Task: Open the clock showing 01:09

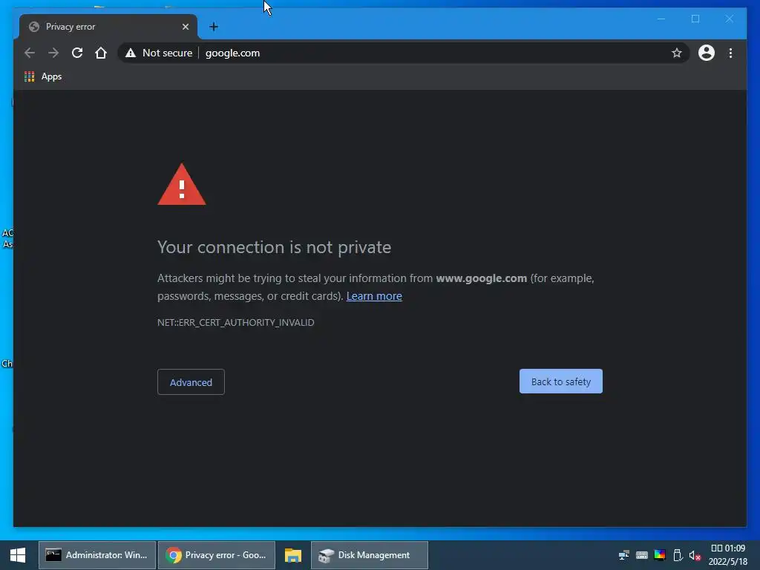Action: pyautogui.click(x=727, y=555)
